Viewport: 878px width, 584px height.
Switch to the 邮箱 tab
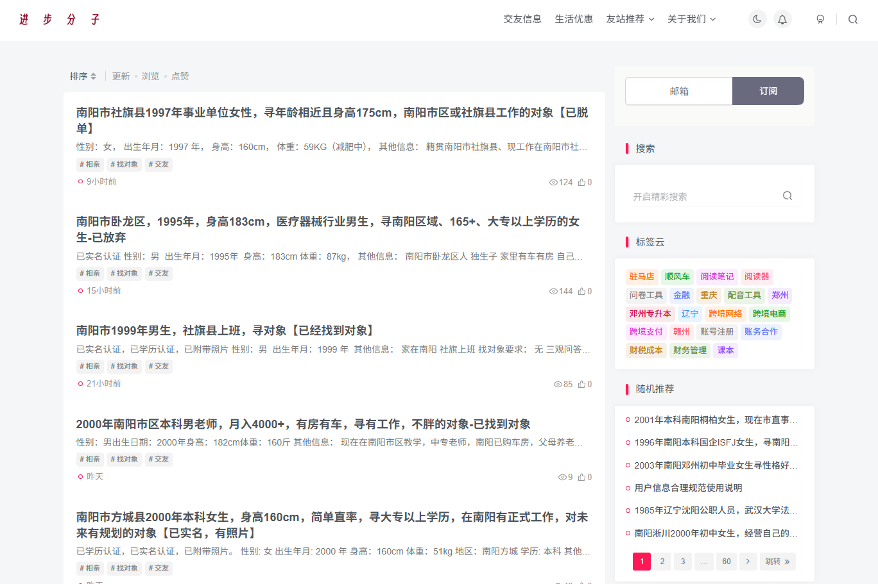678,91
